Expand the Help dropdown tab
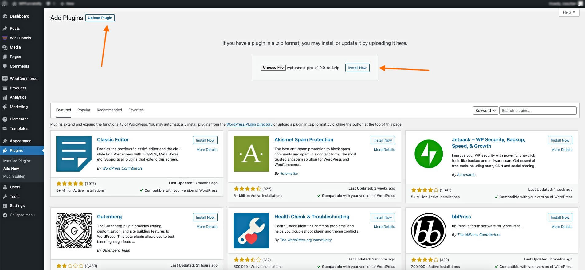 click(569, 12)
